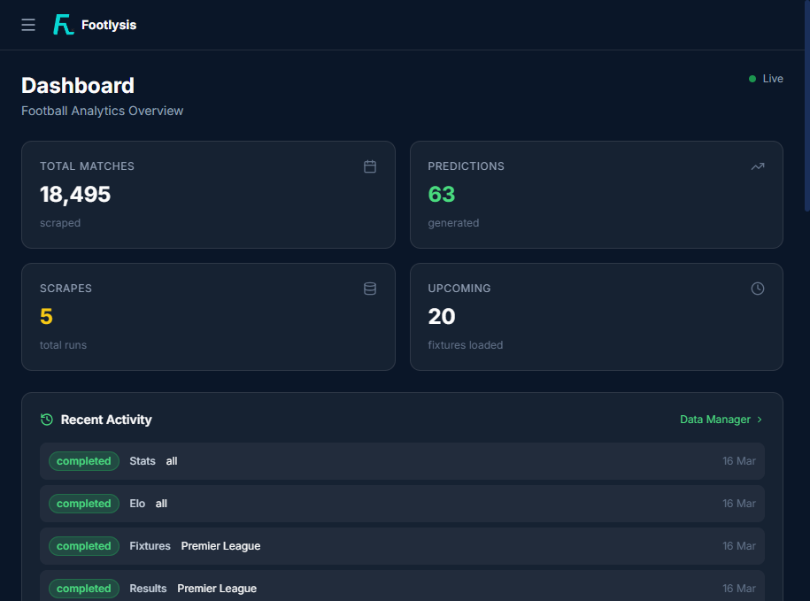
Task: Select the Dashboard page heading
Action: click(x=78, y=85)
